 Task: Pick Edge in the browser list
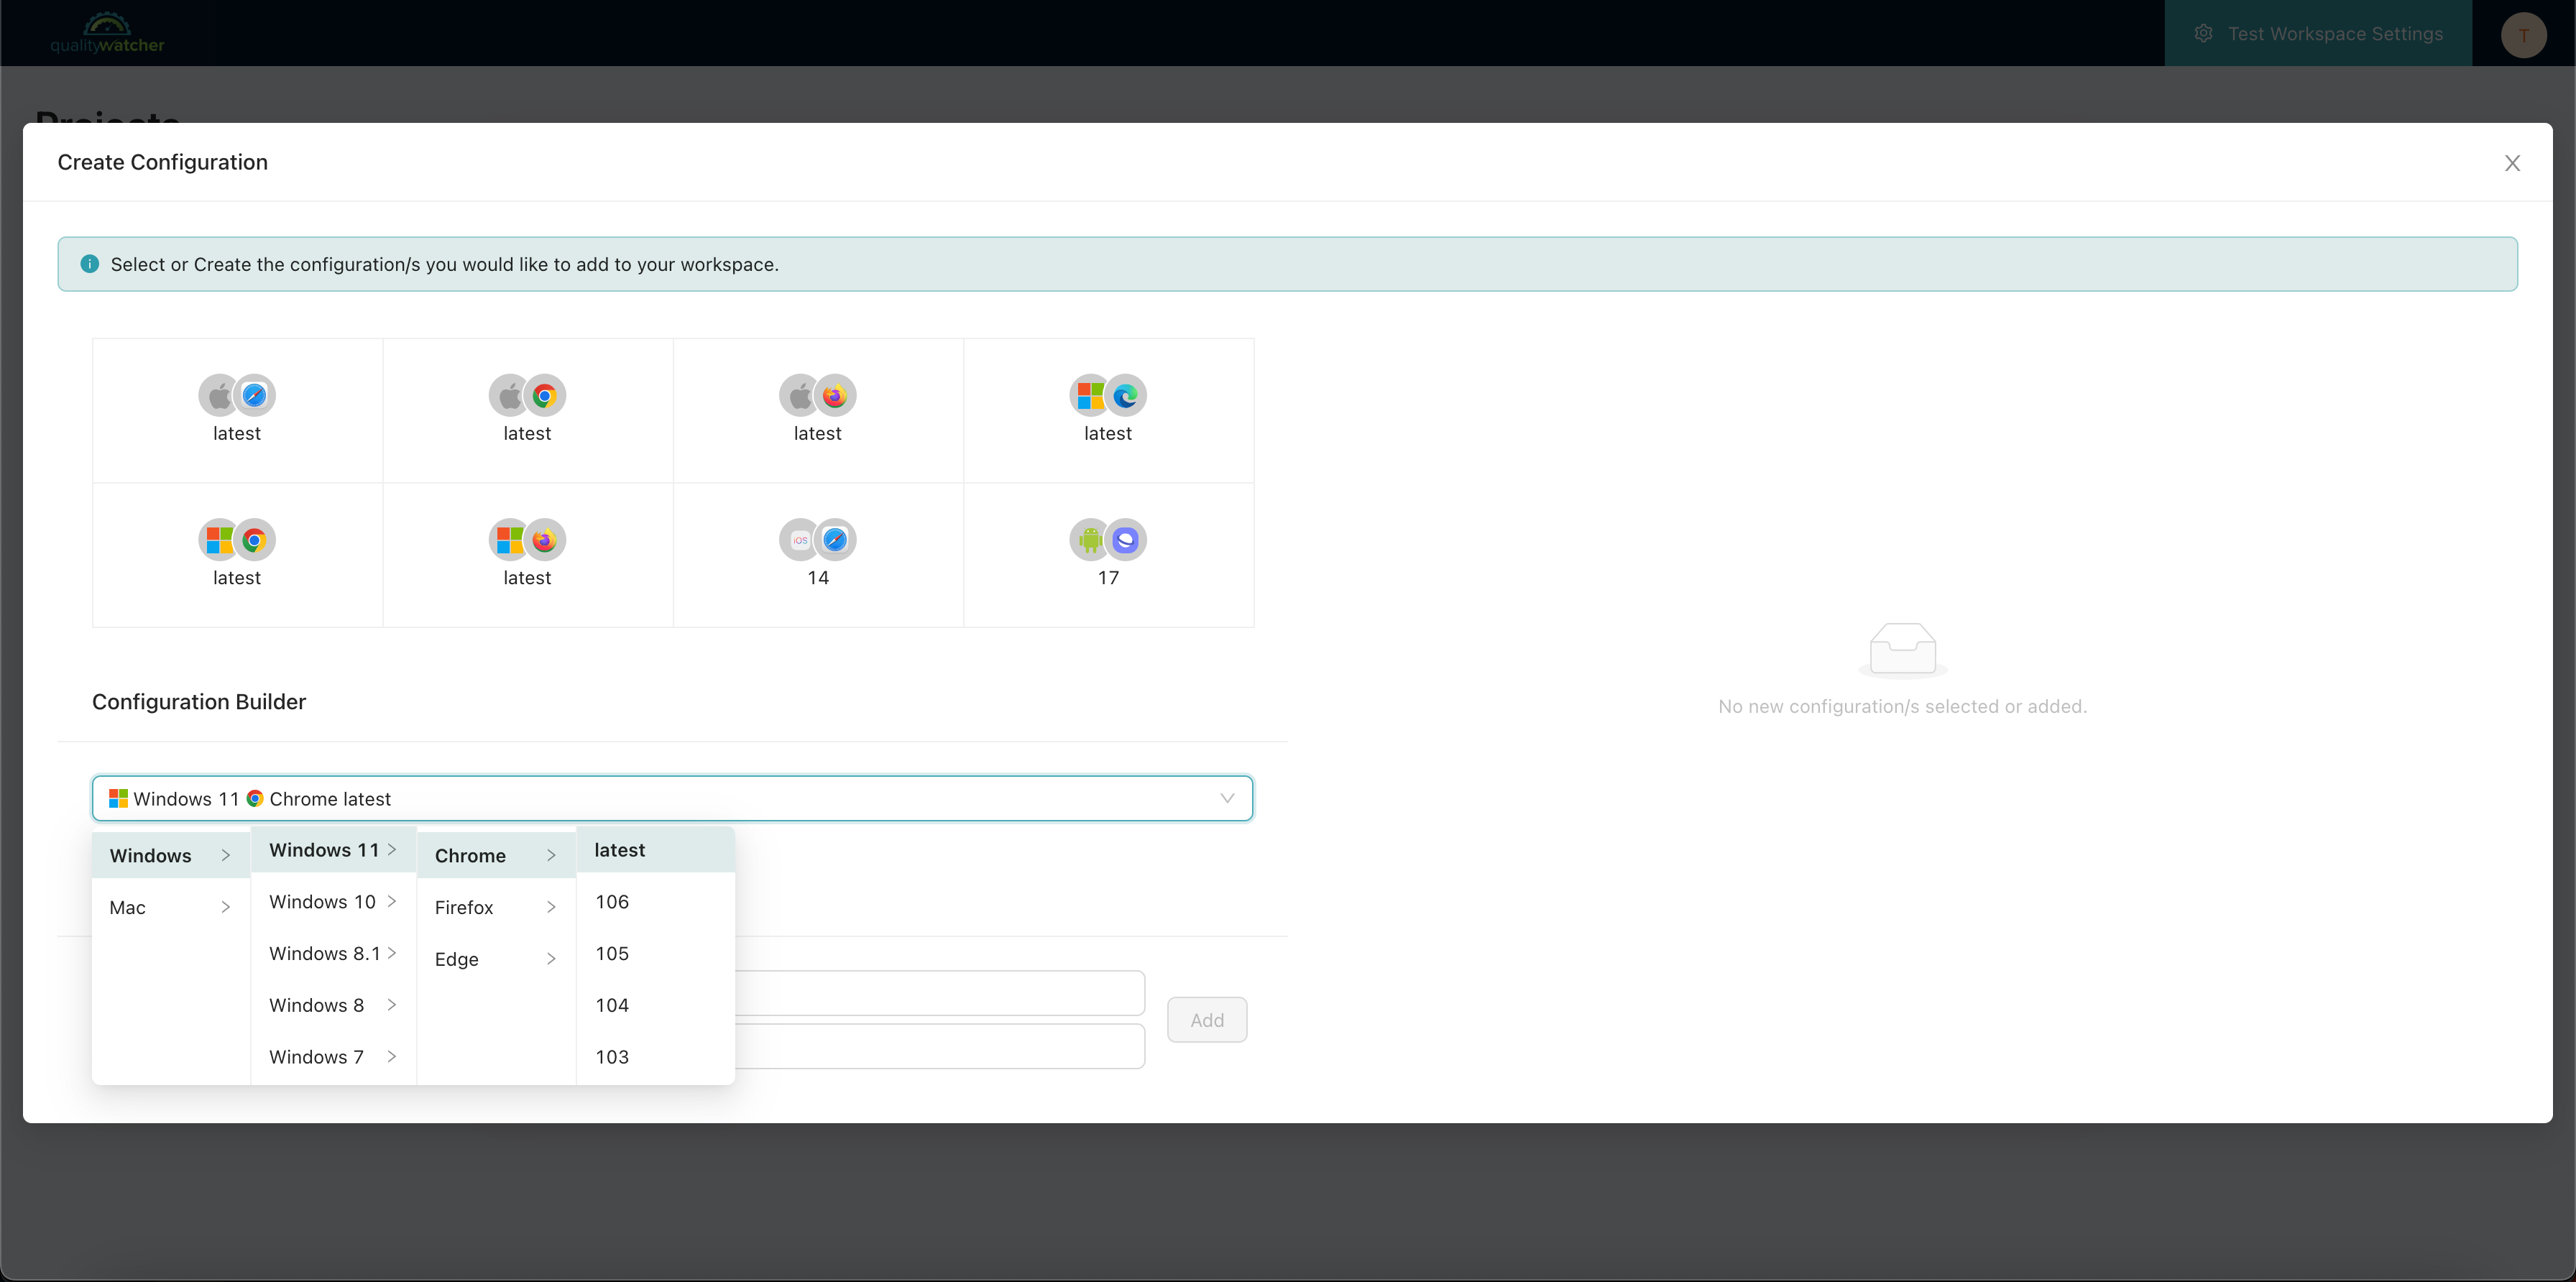pyautogui.click(x=496, y=959)
